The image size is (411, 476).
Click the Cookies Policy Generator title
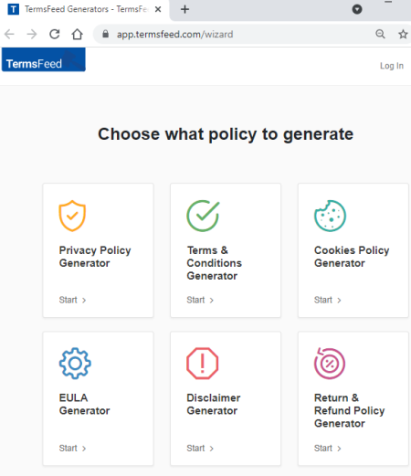pyautogui.click(x=352, y=257)
